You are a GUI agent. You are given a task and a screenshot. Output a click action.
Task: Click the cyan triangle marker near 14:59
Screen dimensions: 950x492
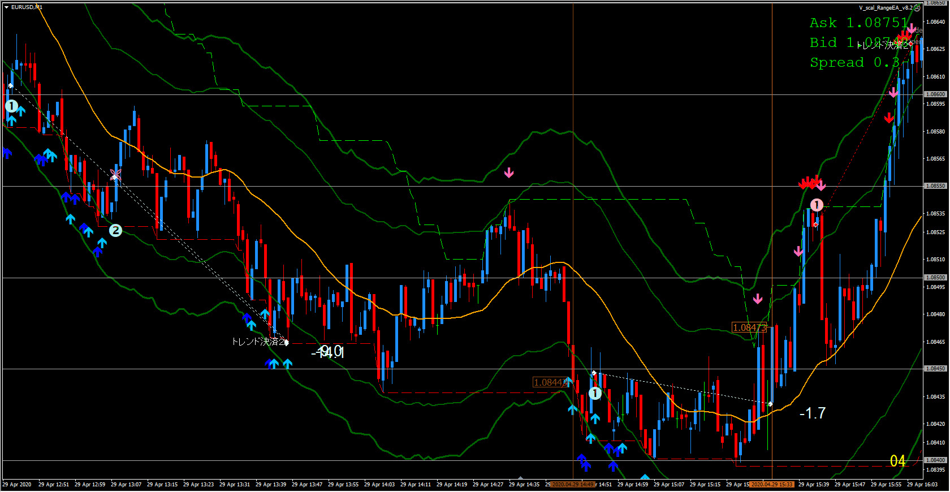645,477
